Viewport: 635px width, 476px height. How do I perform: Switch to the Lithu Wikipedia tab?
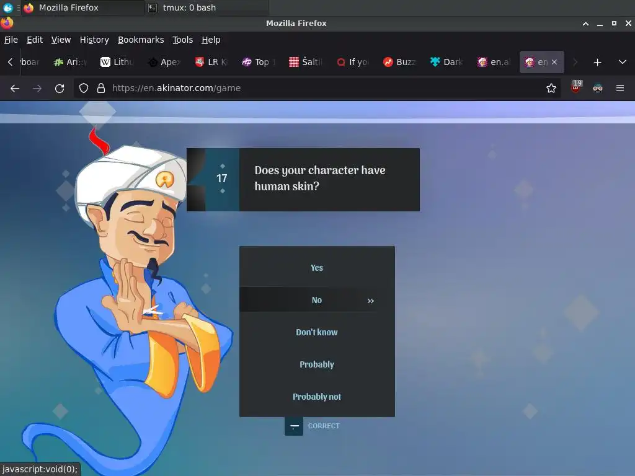pyautogui.click(x=117, y=62)
